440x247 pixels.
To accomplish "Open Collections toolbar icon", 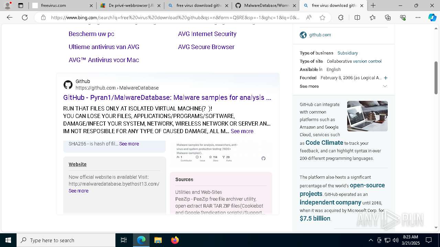I will [388, 17].
